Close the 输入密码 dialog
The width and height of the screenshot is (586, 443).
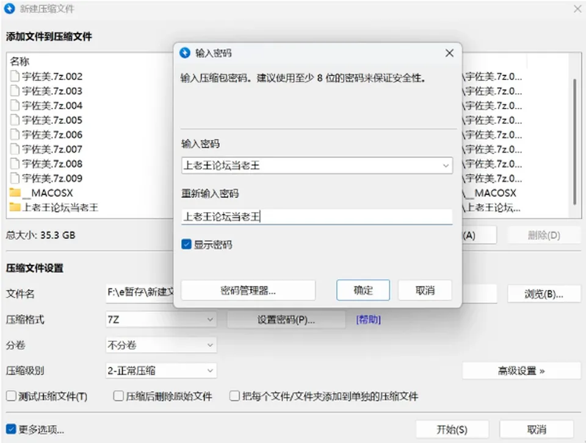pos(450,53)
